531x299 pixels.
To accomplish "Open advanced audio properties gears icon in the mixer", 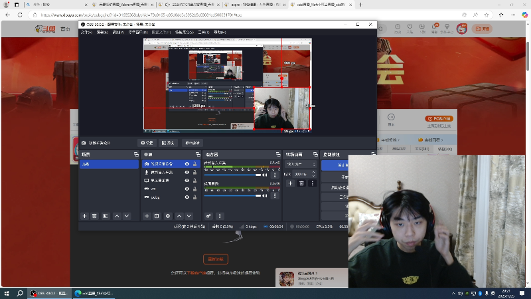I will coord(208,216).
